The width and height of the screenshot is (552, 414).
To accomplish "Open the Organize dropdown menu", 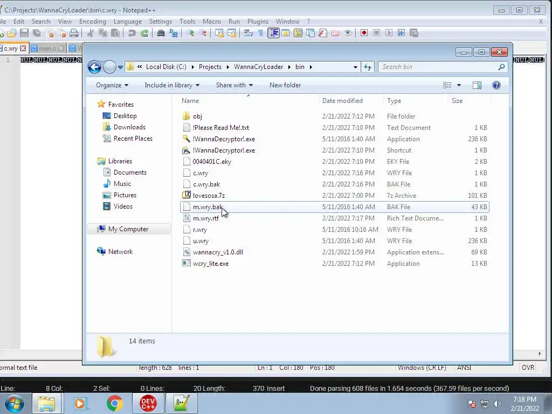I will (112, 85).
